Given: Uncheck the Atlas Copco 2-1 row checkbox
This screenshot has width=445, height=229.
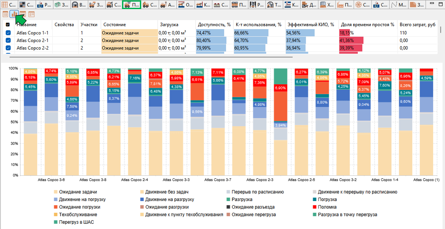Looking at the screenshot, I should point(8,40).
